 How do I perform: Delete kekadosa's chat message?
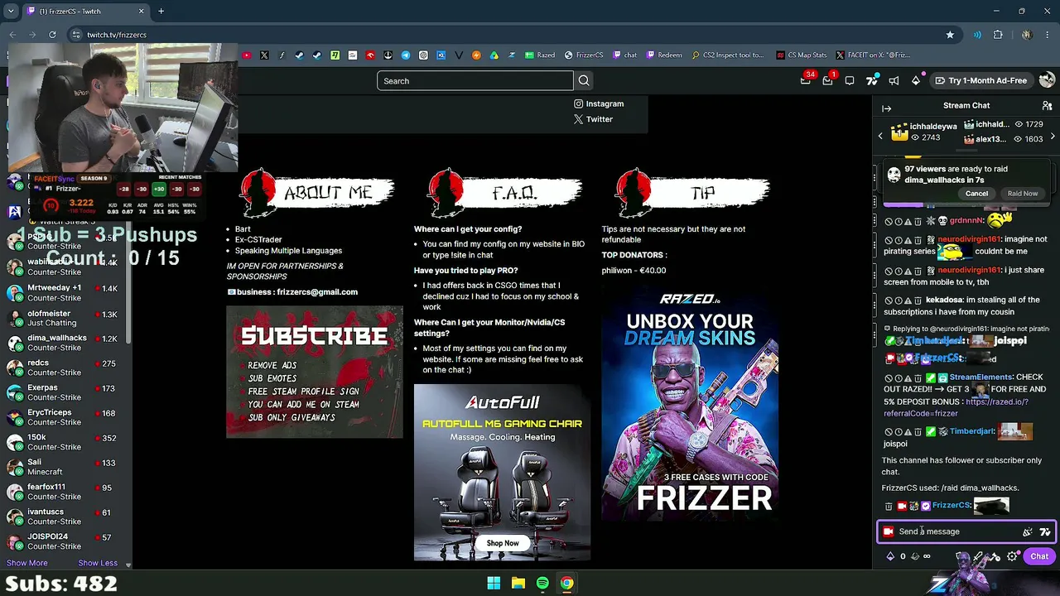point(918,300)
